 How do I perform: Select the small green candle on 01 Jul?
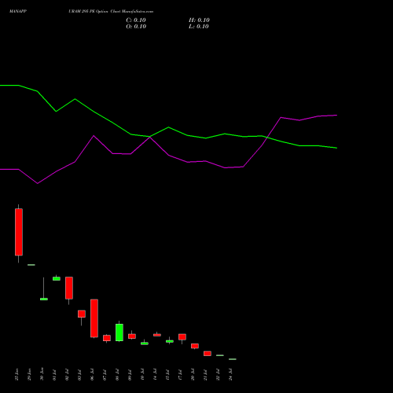(x=57, y=279)
